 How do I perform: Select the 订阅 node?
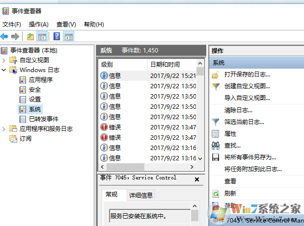tap(26, 139)
